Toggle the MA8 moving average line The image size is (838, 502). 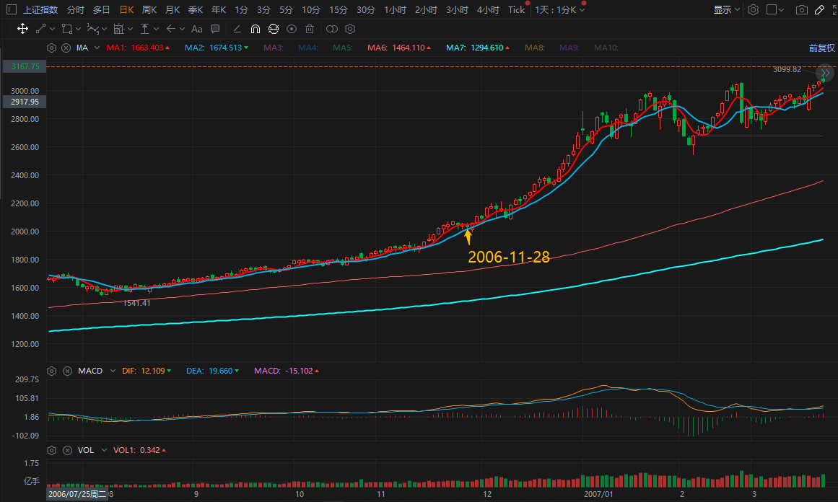pos(534,48)
